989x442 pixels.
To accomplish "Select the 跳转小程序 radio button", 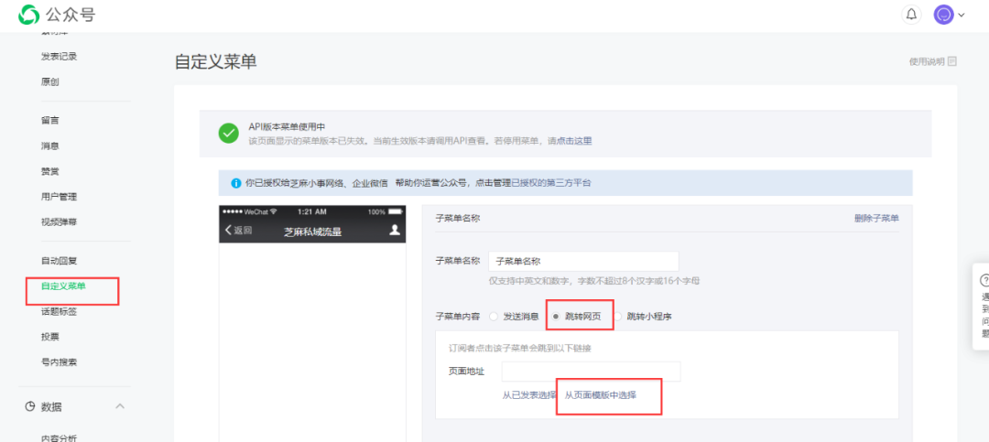I will [617, 317].
